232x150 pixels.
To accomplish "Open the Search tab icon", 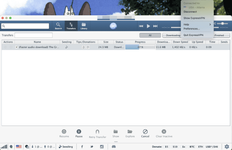I will coord(58,26).
